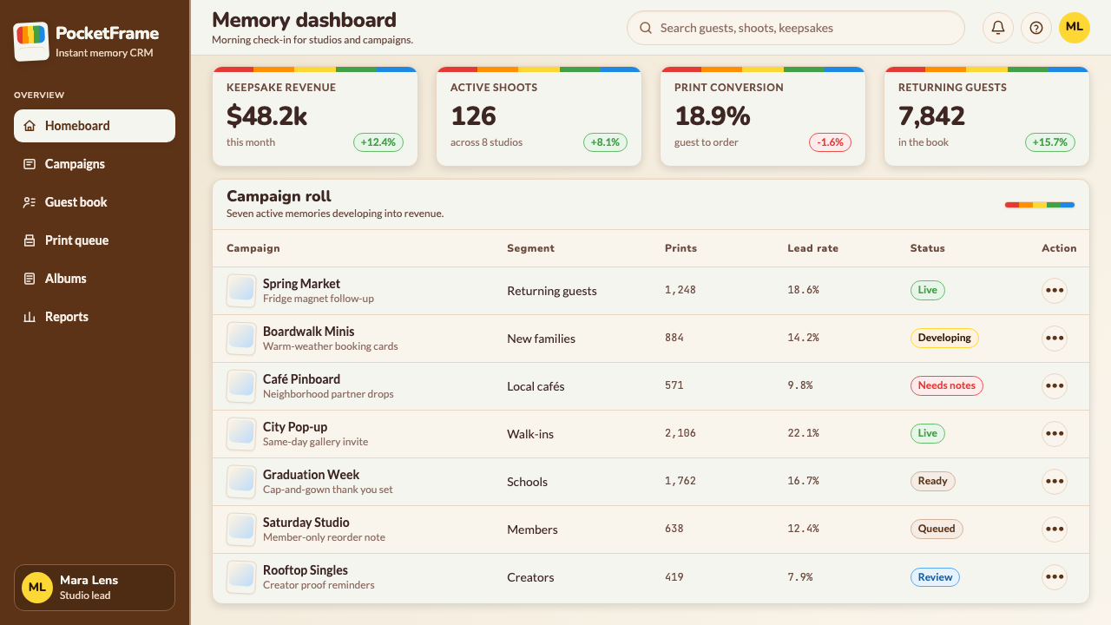Open the actions menu for Spring Market
The height and width of the screenshot is (625, 1111).
[1055, 291]
